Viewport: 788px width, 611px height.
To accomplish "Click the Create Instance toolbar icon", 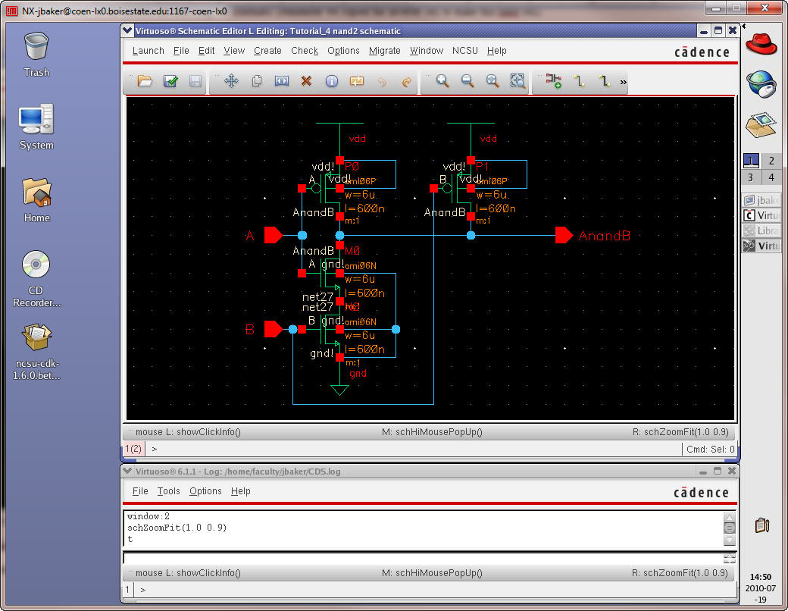I will (x=553, y=81).
